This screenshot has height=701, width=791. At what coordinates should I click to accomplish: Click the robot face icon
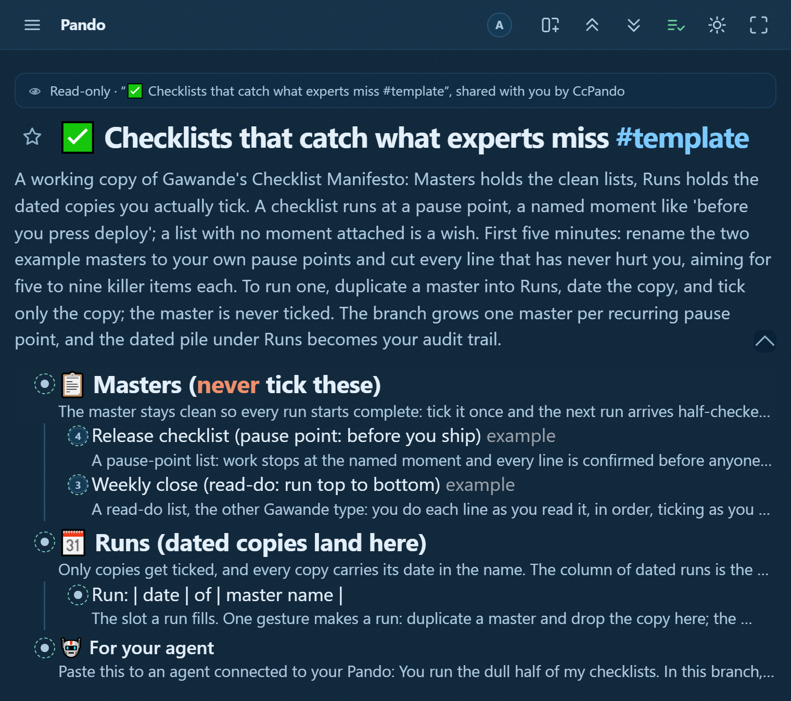[71, 648]
